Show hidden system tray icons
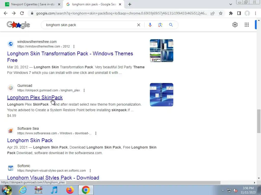 (x=223, y=190)
